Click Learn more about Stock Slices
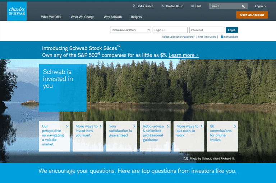This screenshot has height=183, width=276. (183, 55)
